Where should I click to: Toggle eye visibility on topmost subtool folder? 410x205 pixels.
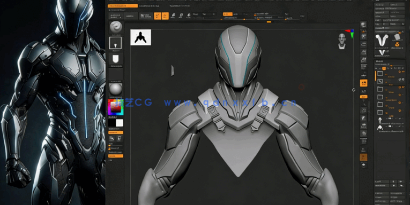coord(400,72)
